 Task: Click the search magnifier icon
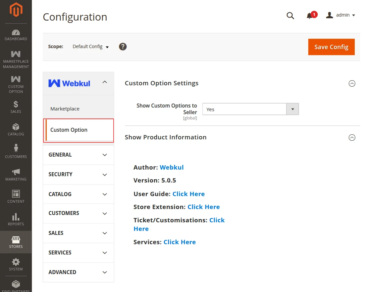pyautogui.click(x=290, y=16)
